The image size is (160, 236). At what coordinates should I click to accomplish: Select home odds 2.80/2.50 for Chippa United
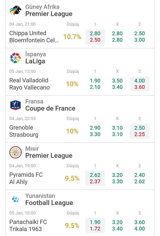click(x=95, y=37)
